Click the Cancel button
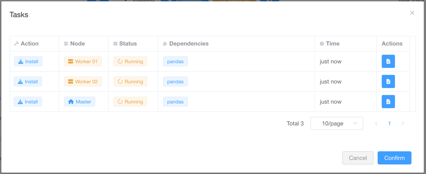The height and width of the screenshot is (174, 426). pos(358,158)
